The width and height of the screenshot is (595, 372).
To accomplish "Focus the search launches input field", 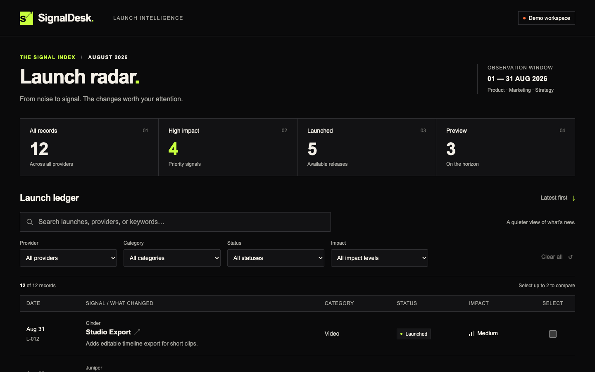I will [175, 222].
